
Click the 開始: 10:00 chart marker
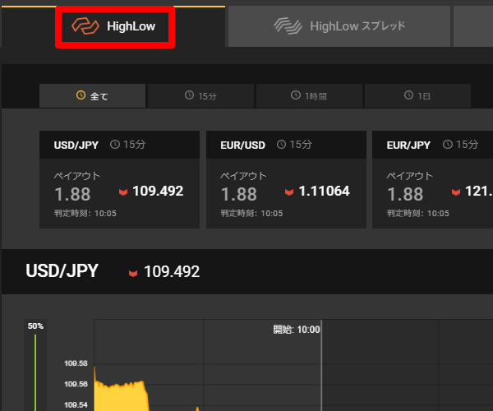click(x=297, y=330)
